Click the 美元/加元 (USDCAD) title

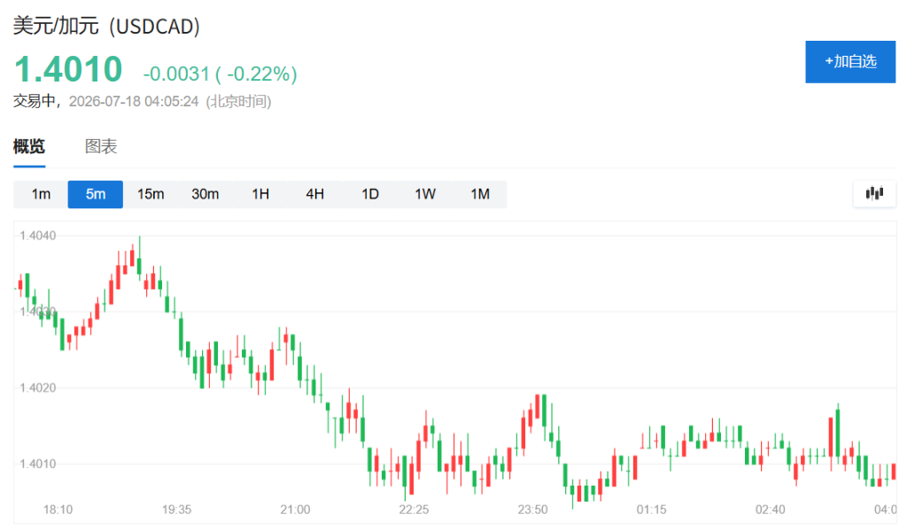(106, 26)
